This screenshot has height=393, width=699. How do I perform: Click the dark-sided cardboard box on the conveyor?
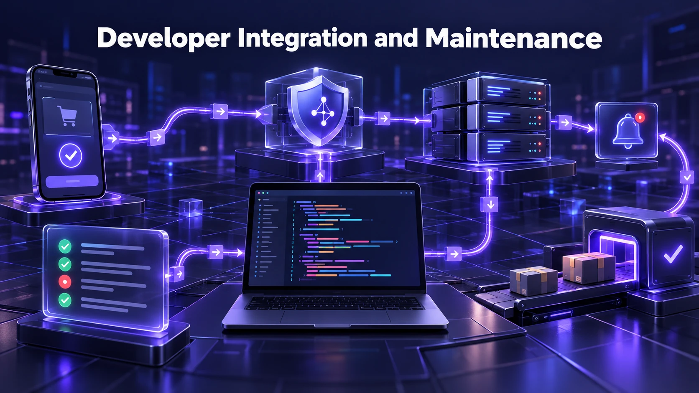pos(533,280)
